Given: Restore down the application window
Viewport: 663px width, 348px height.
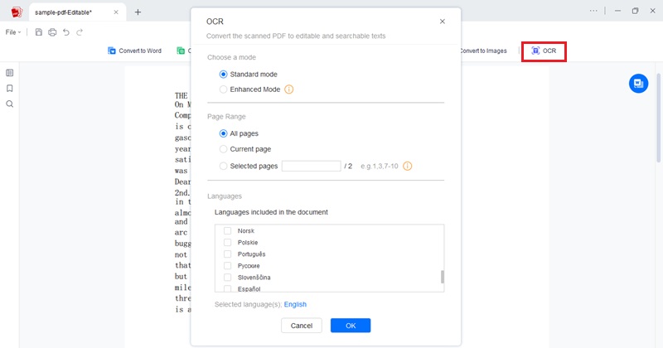Looking at the screenshot, I should click(x=635, y=11).
